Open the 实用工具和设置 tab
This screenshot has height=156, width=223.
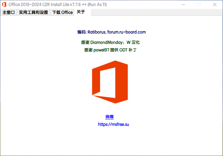coord(33,12)
